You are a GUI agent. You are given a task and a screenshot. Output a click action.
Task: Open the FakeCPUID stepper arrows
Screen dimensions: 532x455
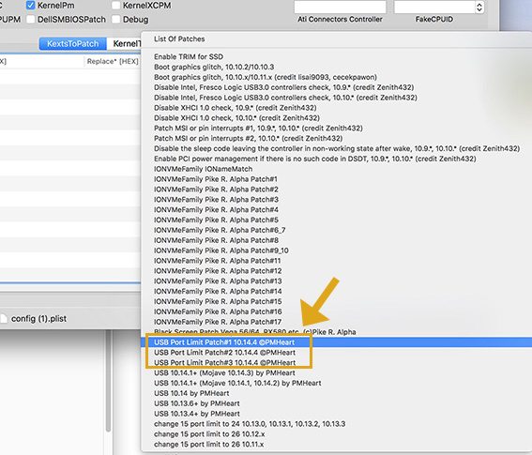[479, 7]
